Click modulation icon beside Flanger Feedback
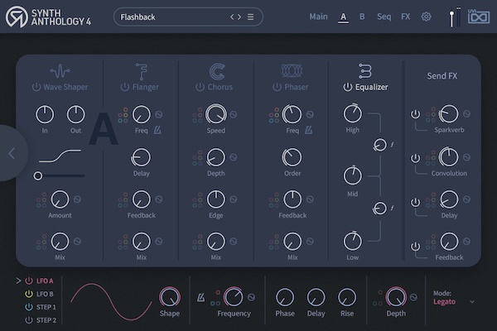The height and width of the screenshot is (331, 497). (159, 199)
